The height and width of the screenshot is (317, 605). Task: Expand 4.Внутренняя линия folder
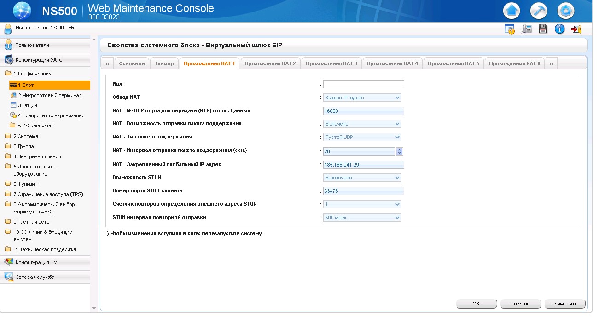(x=33, y=156)
